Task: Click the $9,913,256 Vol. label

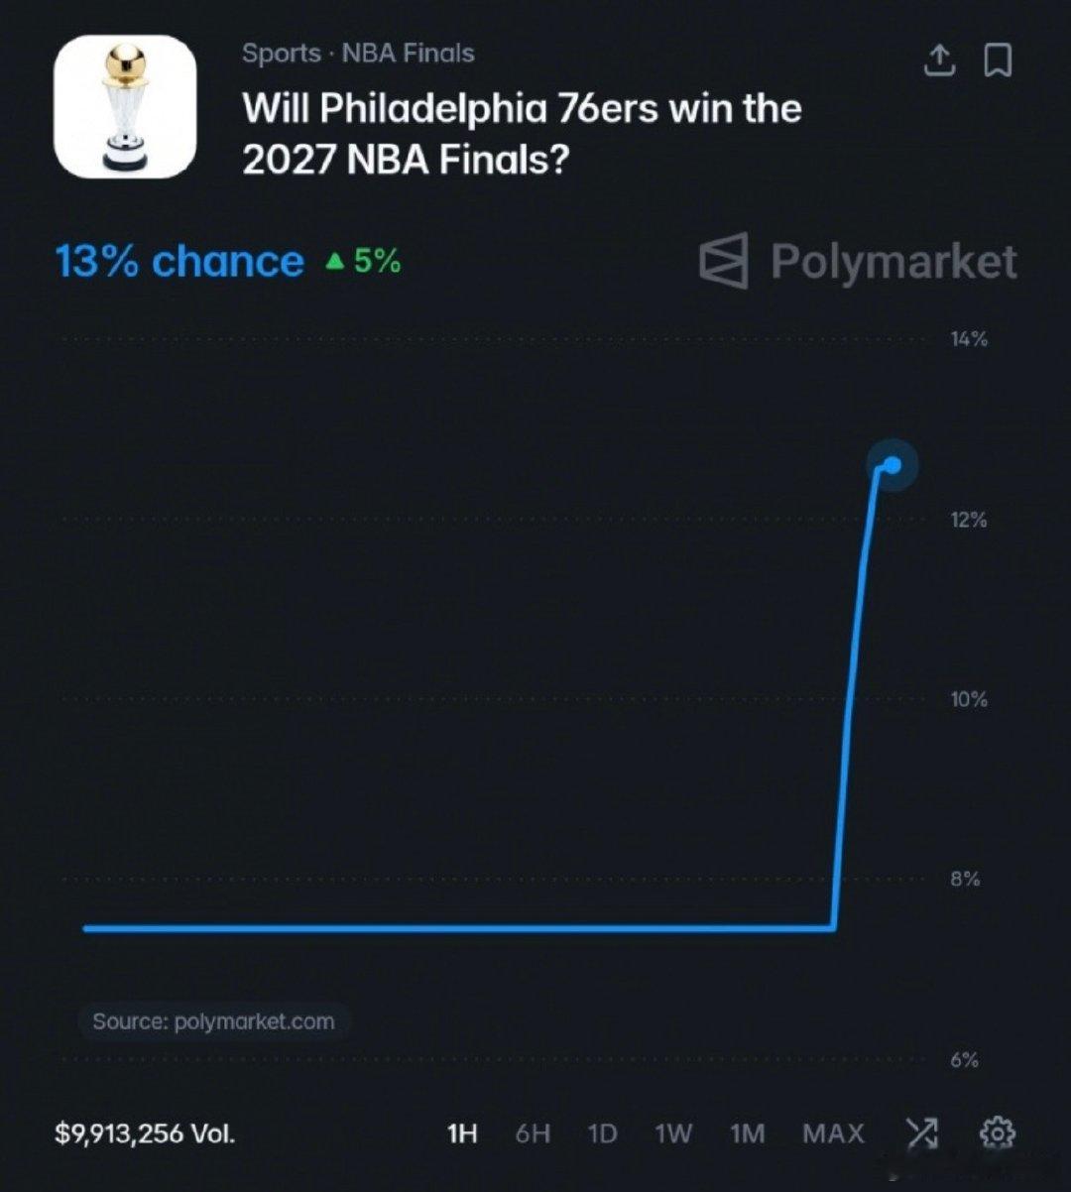Action: [145, 1133]
